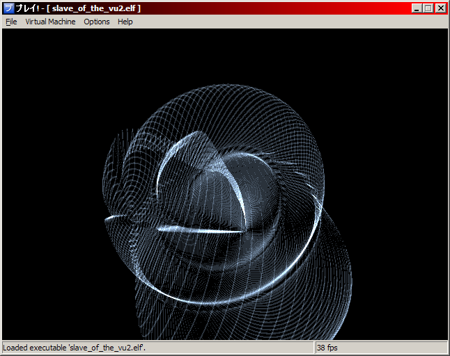Screen dimensions: 450x356
Task: Open the File menu
Action: click(11, 22)
